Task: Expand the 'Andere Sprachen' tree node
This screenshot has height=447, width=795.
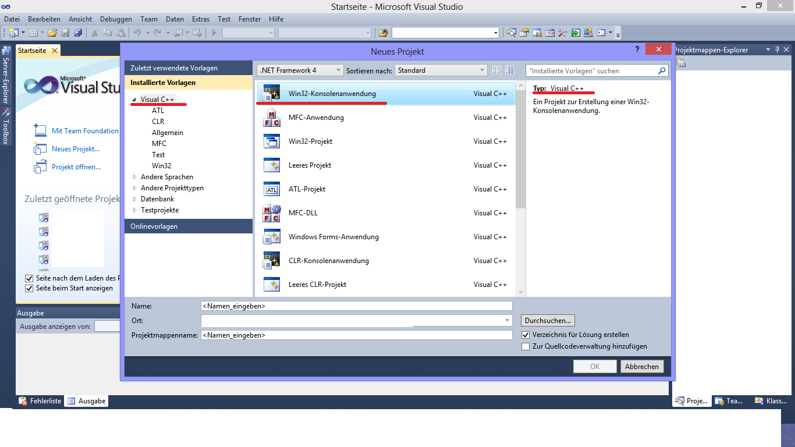Action: tap(135, 177)
